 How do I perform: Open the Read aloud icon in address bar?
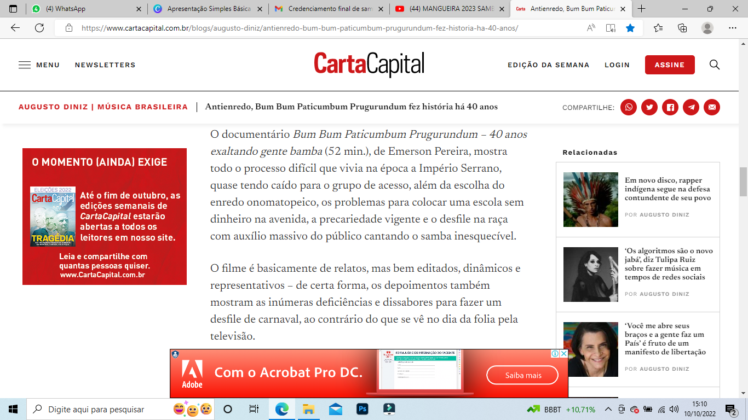click(591, 28)
